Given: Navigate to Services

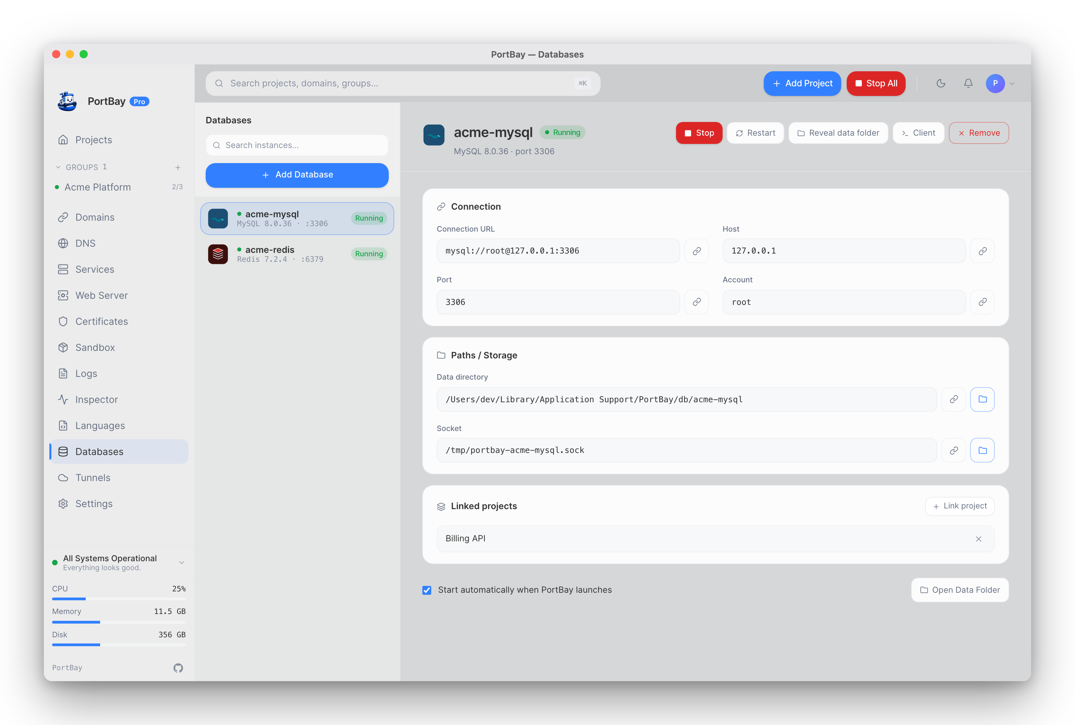Looking at the screenshot, I should pos(119,269).
